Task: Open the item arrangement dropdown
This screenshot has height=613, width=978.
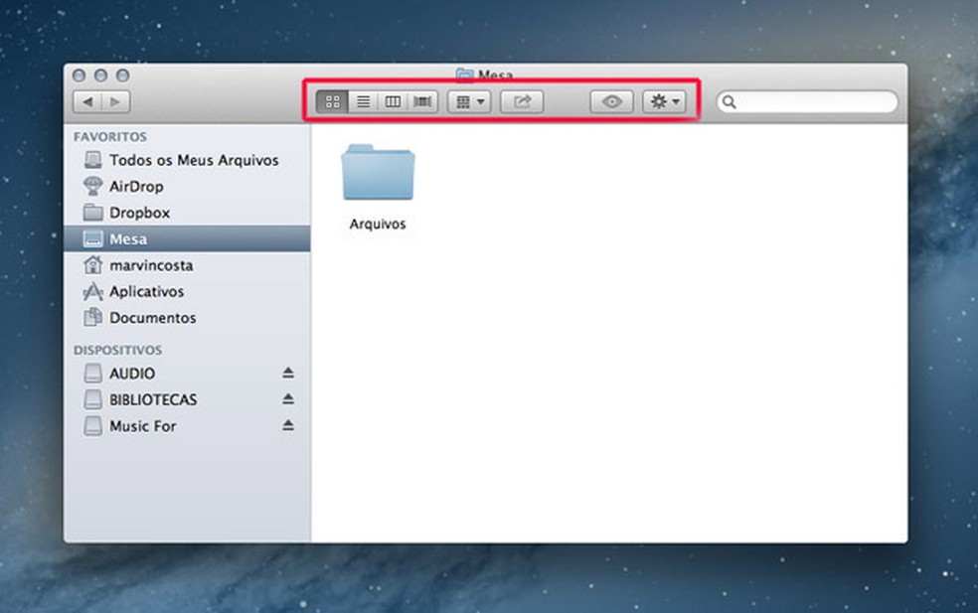Action: [x=470, y=101]
